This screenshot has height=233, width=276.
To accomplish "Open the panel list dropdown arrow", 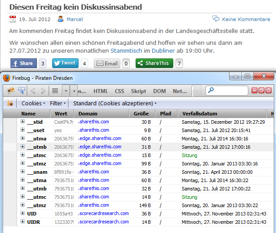I will coord(66,91).
